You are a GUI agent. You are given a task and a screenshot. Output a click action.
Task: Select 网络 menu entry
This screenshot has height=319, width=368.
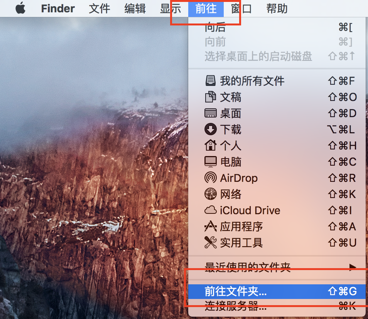pos(277,194)
